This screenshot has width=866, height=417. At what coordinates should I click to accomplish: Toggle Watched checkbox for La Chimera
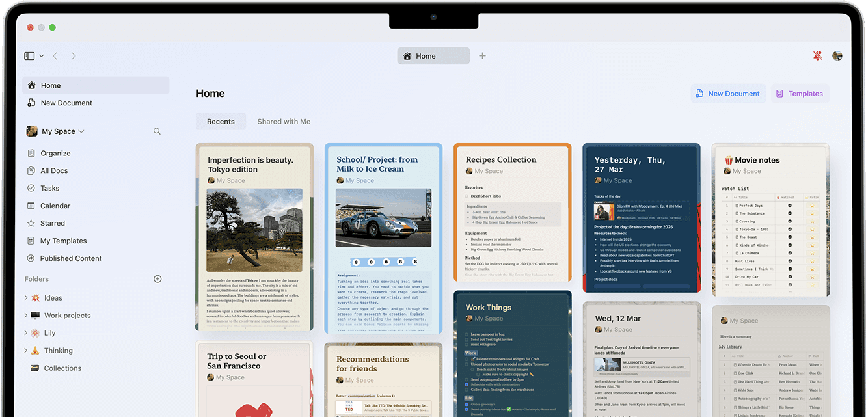790,253
